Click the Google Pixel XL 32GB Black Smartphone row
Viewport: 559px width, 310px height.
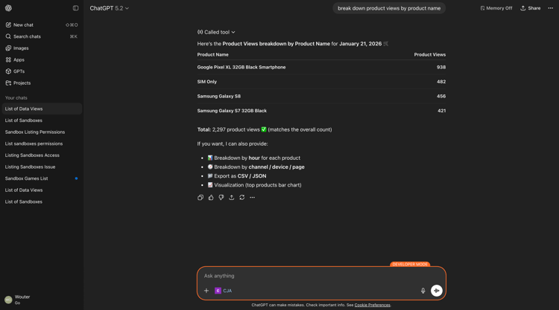click(x=321, y=67)
